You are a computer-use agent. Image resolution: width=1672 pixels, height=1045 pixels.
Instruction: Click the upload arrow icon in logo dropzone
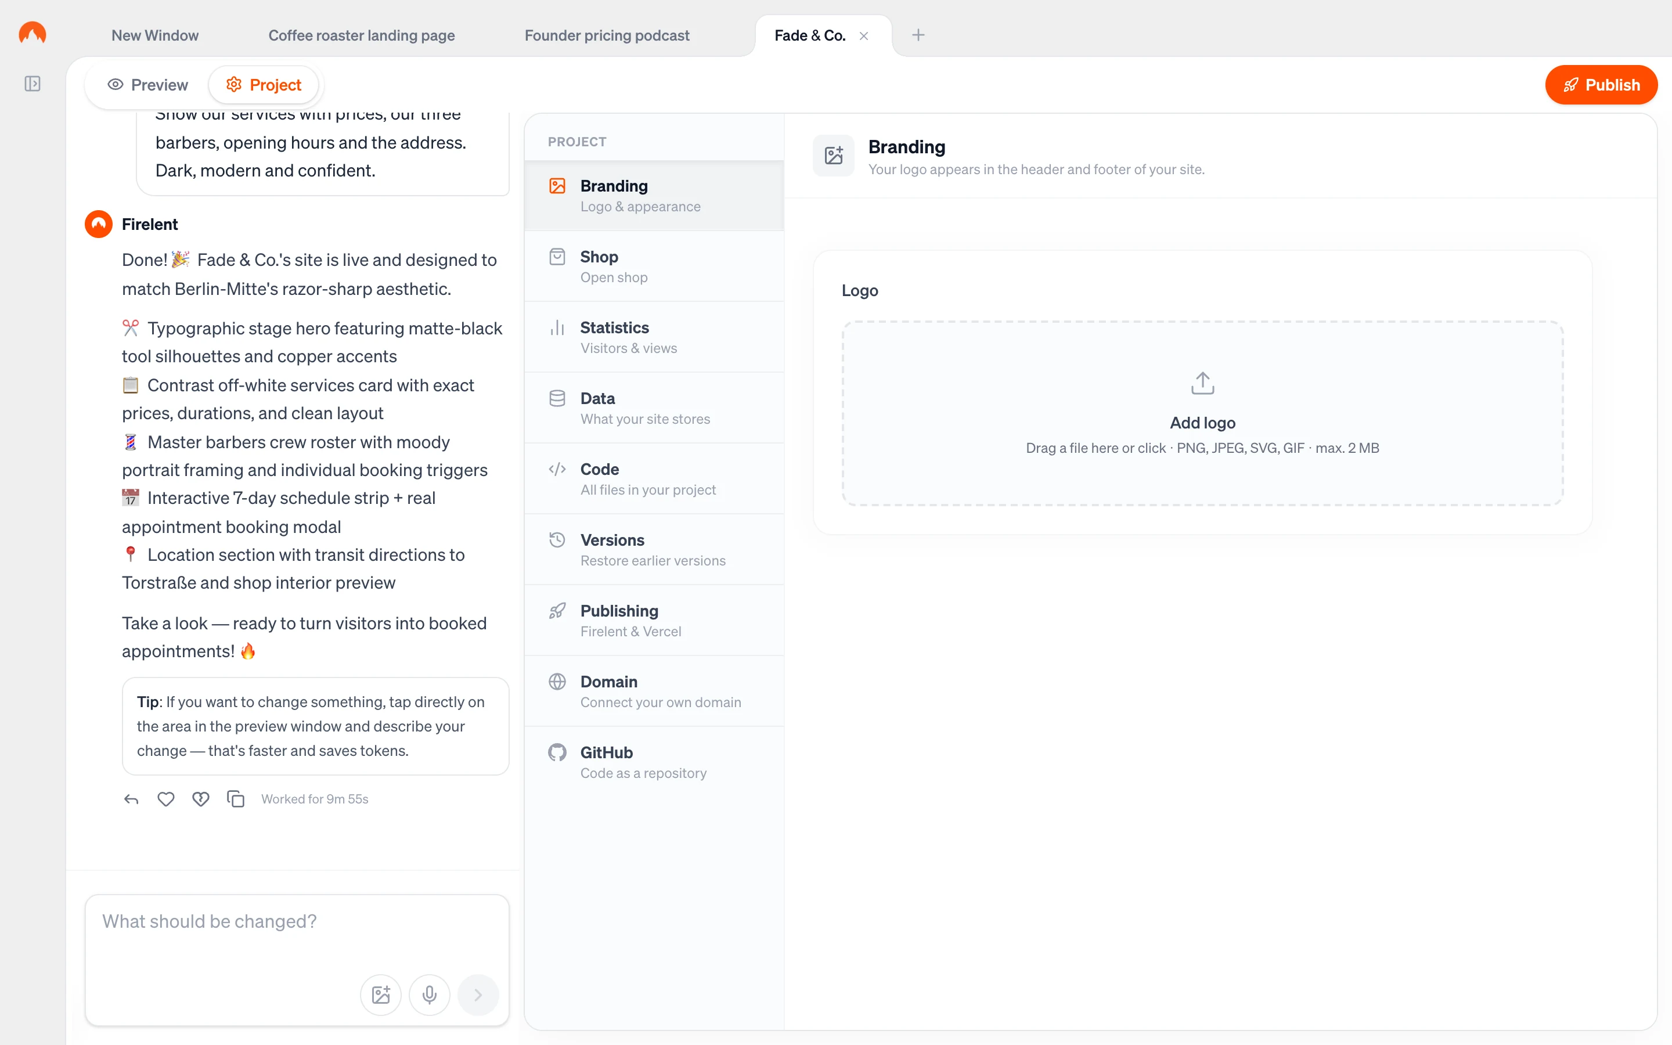point(1202,383)
